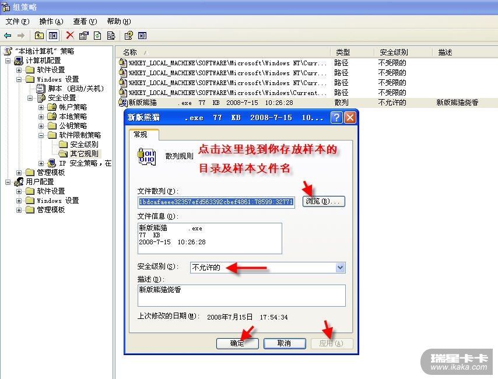The height and width of the screenshot is (379, 498).
Task: Click the red X delete toolbar icon
Action: 70,35
